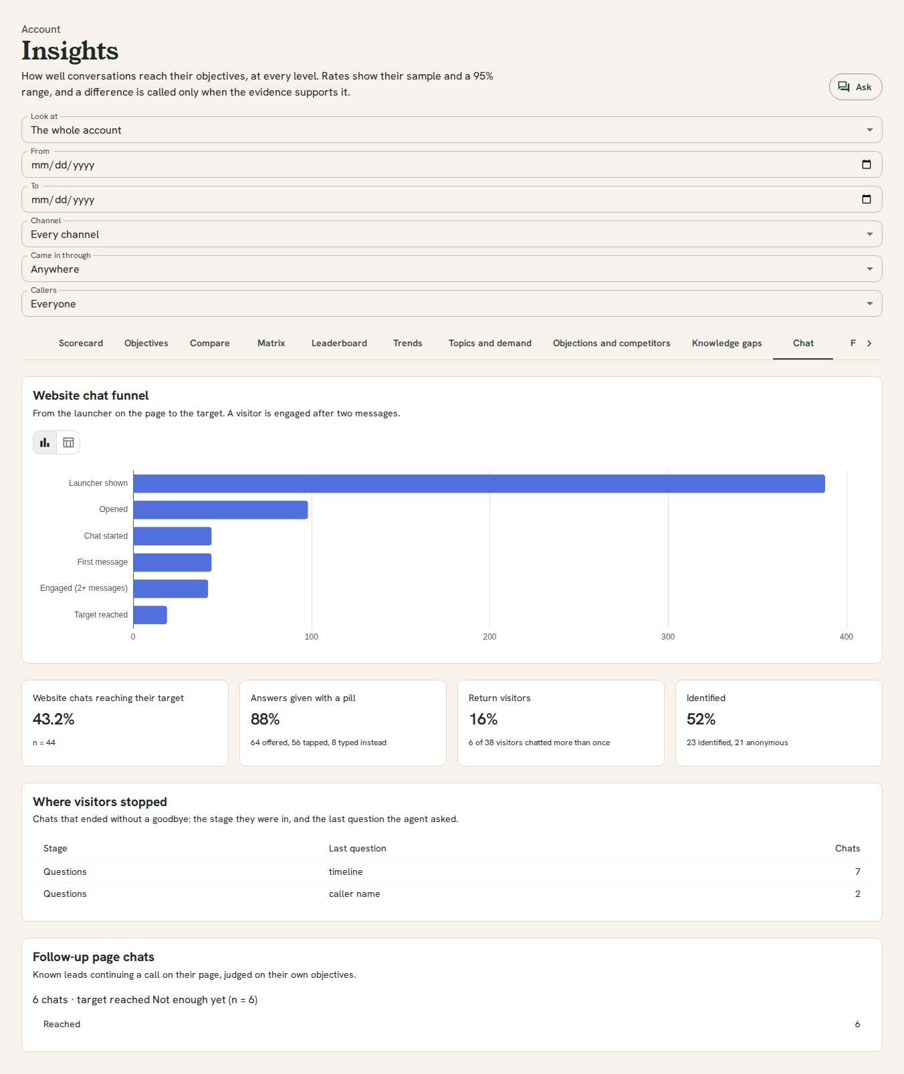This screenshot has width=904, height=1074.
Task: Open the Matrix tab
Action: pyautogui.click(x=271, y=343)
